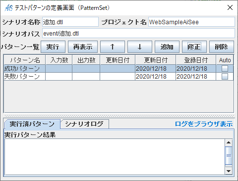
Task: Switch to the 実行済パターン tab
Action: pos(32,124)
